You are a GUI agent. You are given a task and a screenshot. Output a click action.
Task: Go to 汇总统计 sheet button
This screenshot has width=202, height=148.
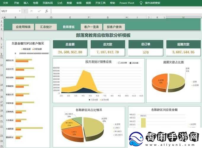tap(46, 27)
